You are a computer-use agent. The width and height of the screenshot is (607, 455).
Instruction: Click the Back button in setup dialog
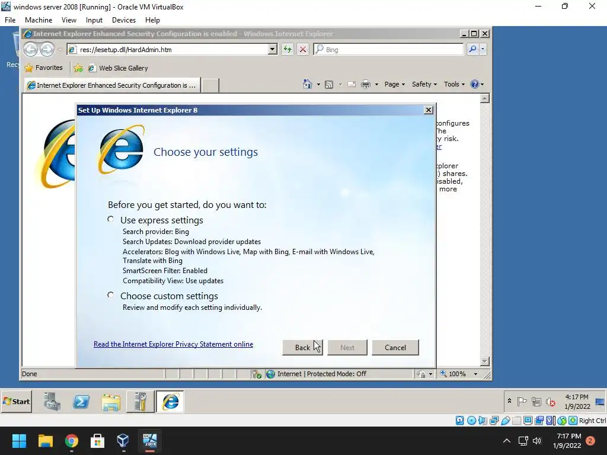302,347
